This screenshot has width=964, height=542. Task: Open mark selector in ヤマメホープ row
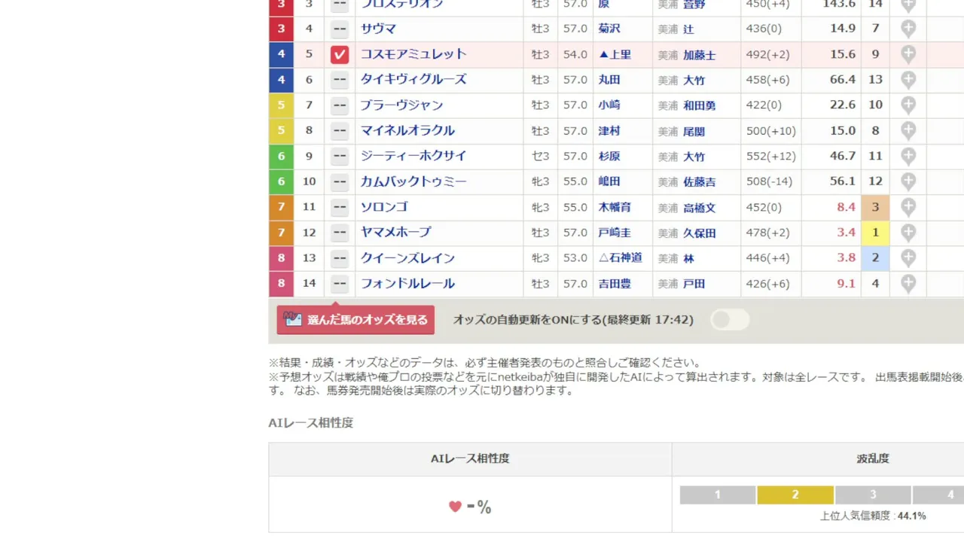click(340, 233)
